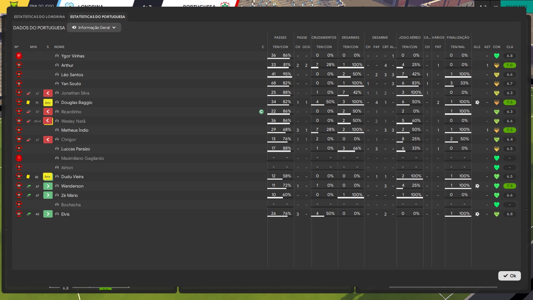Confirm with the Ok button

(x=510, y=276)
